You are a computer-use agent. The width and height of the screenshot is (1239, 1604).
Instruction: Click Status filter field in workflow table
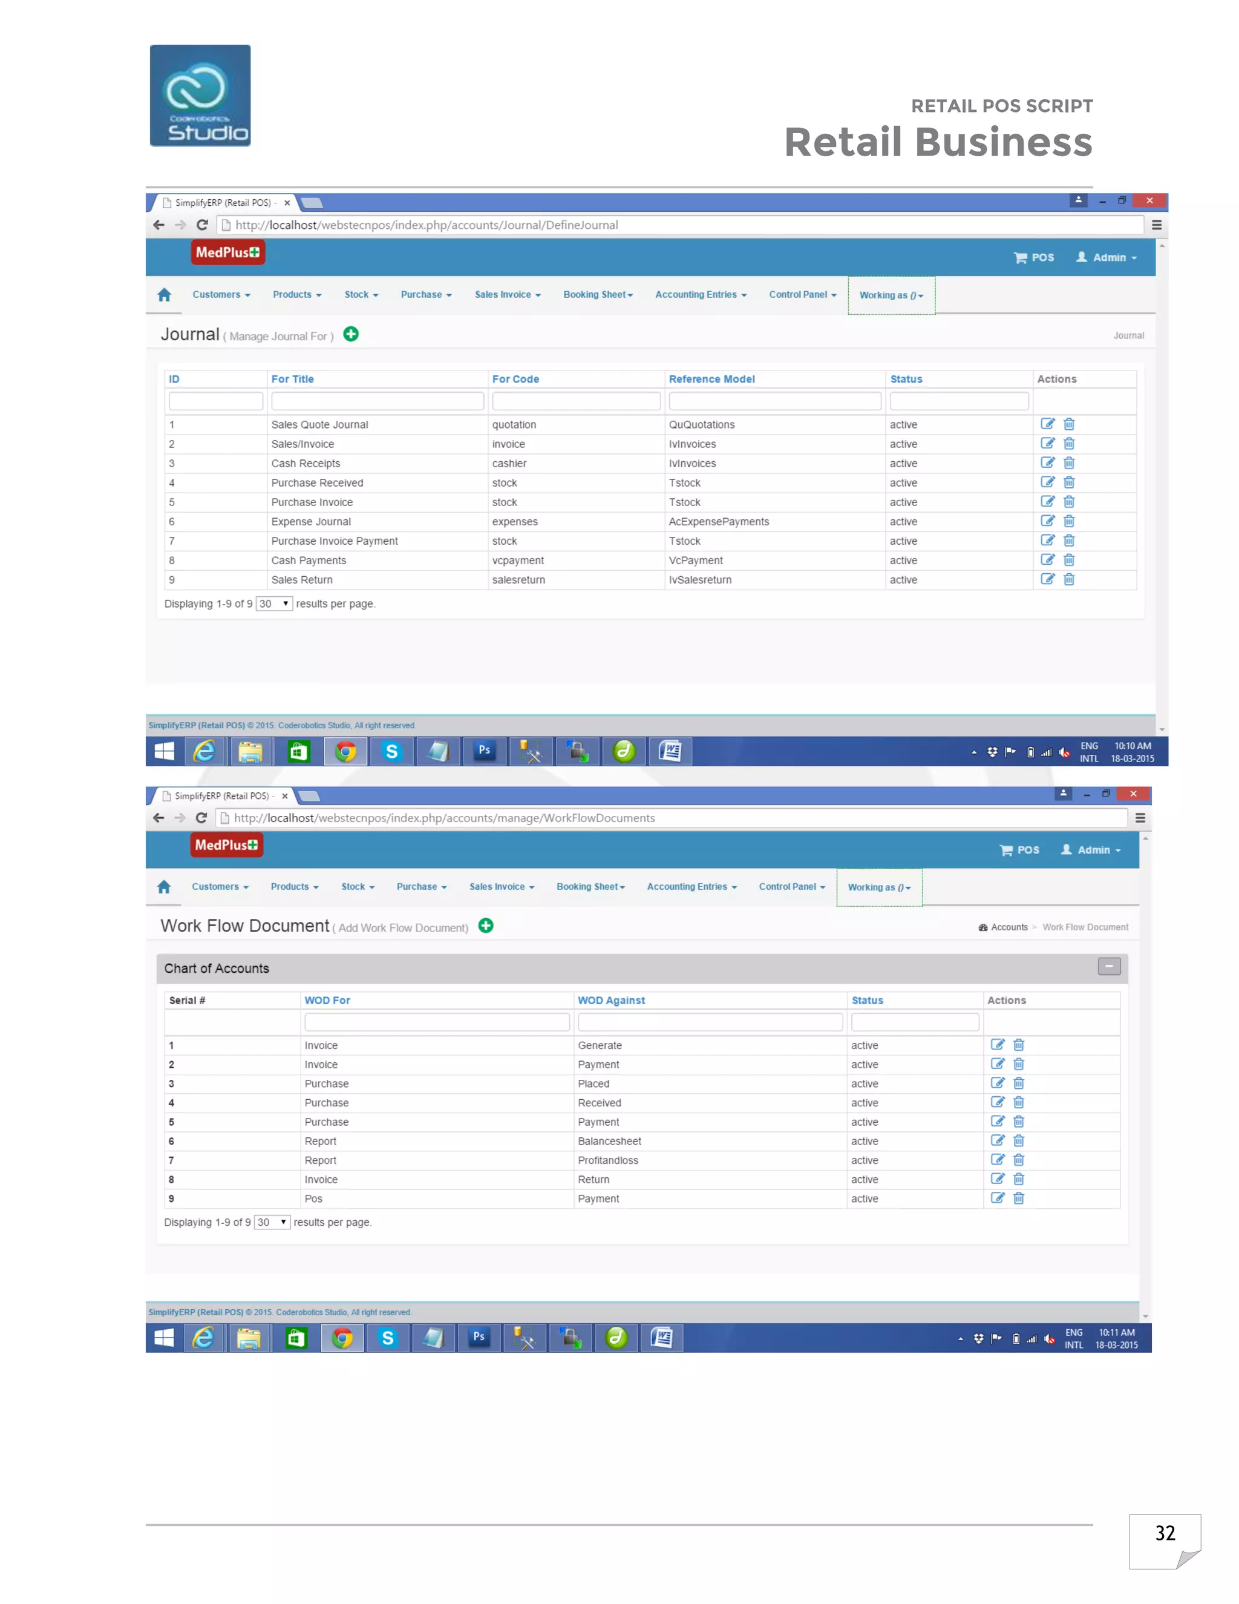[915, 1022]
